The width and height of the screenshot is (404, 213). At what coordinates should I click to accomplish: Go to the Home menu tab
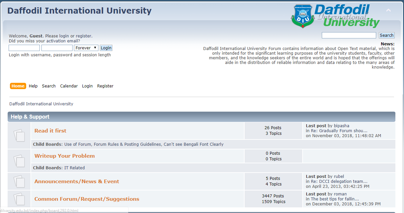(18, 86)
